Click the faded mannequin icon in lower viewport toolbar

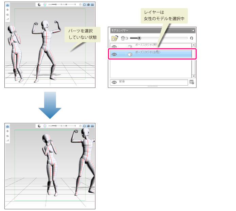[x=80, y=126]
